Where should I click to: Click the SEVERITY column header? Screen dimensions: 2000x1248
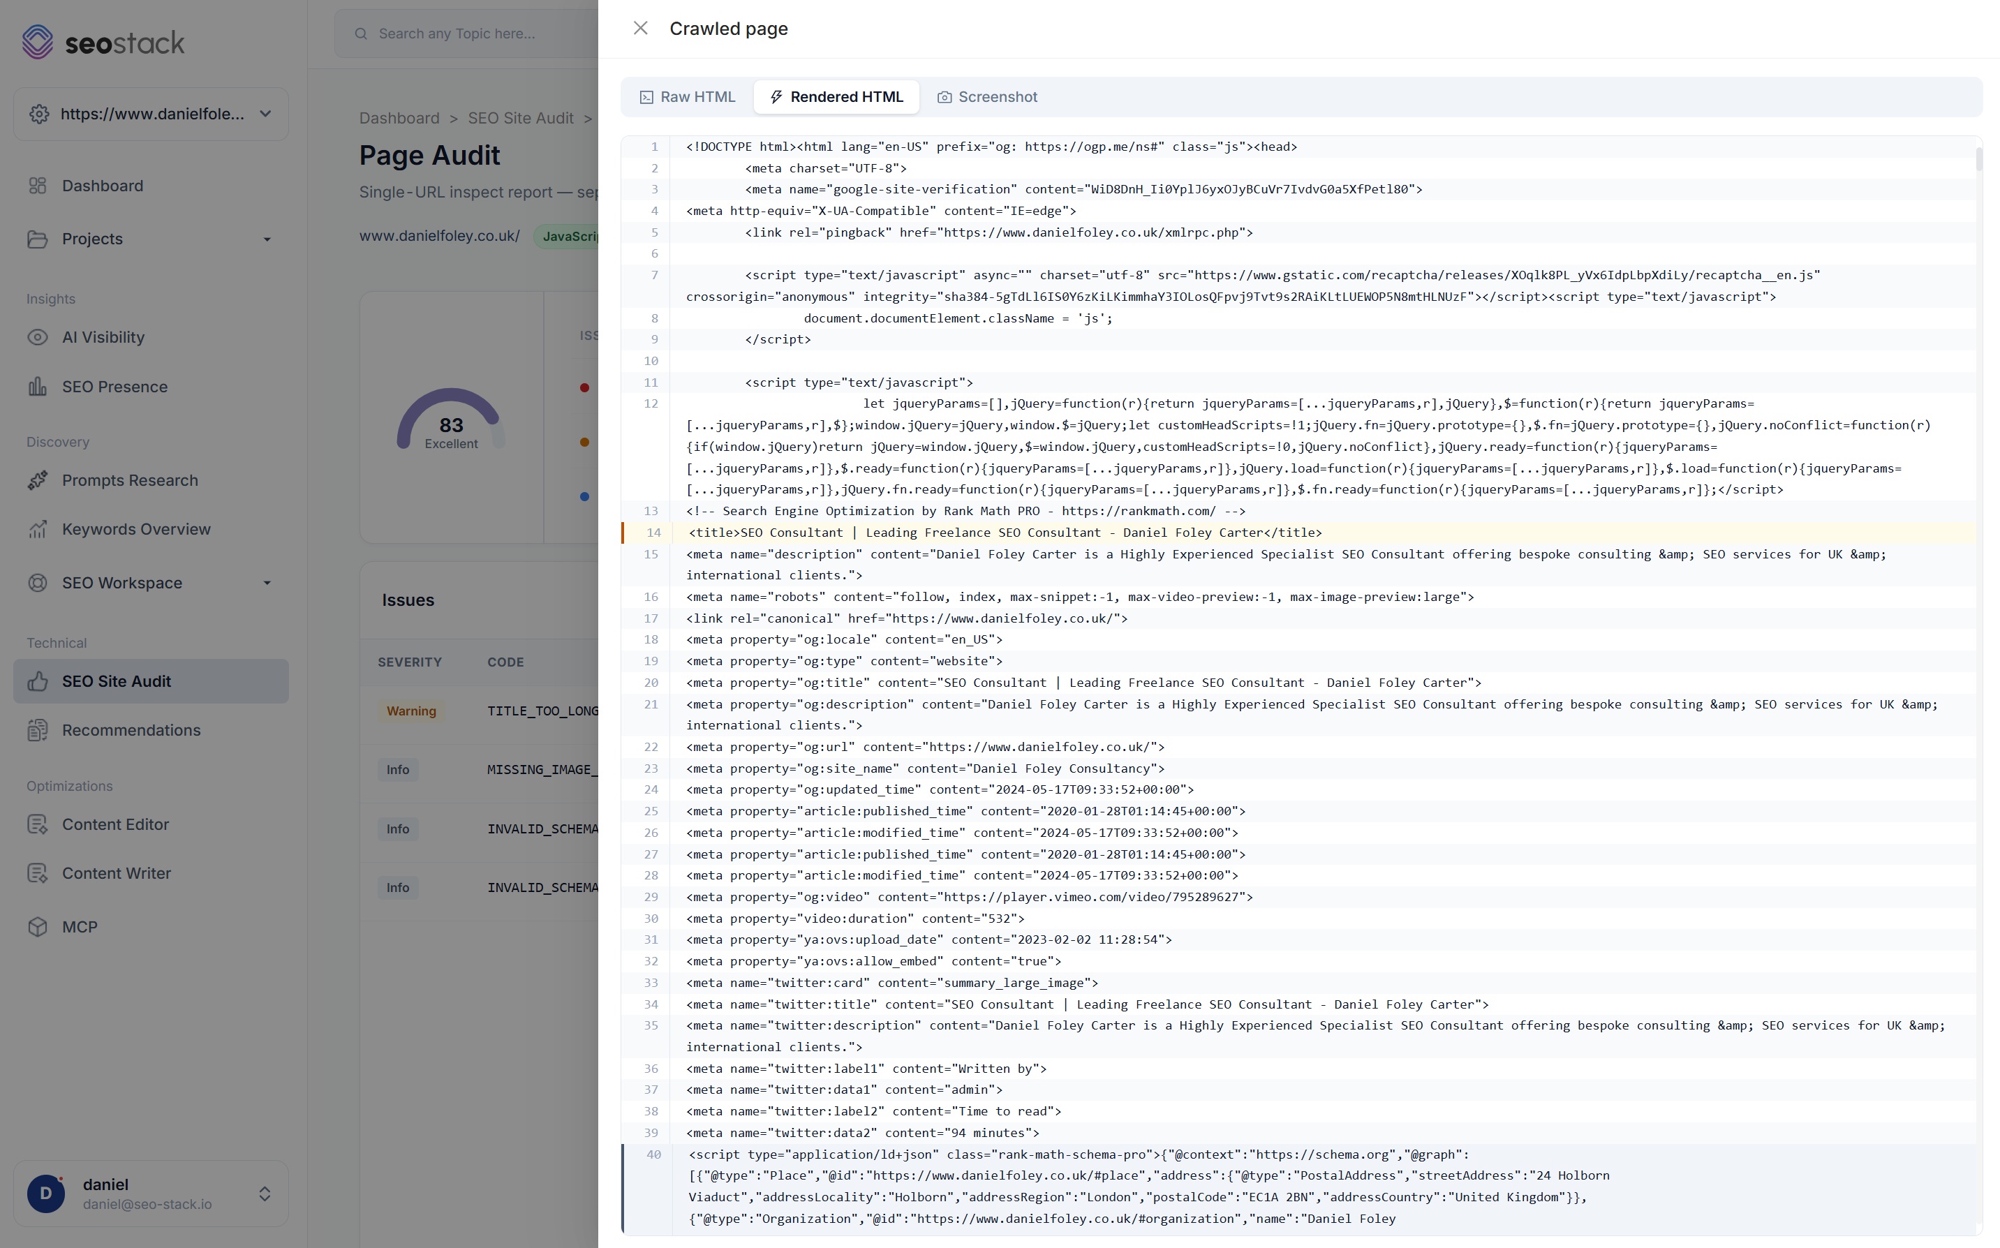coord(409,662)
